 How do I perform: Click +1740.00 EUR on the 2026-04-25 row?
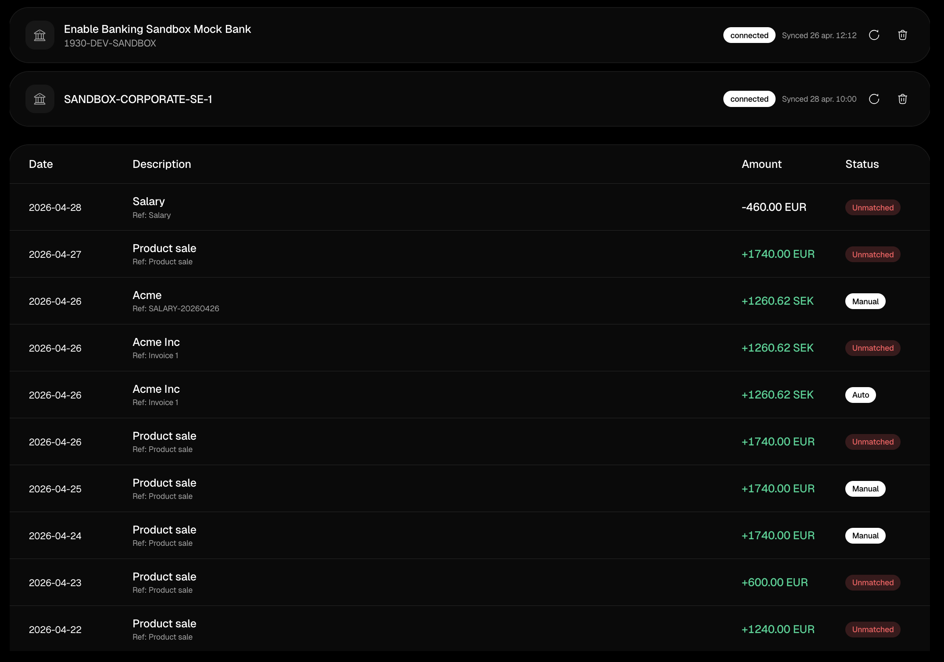[x=778, y=488]
